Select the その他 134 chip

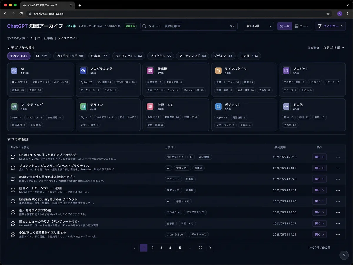[249, 56]
